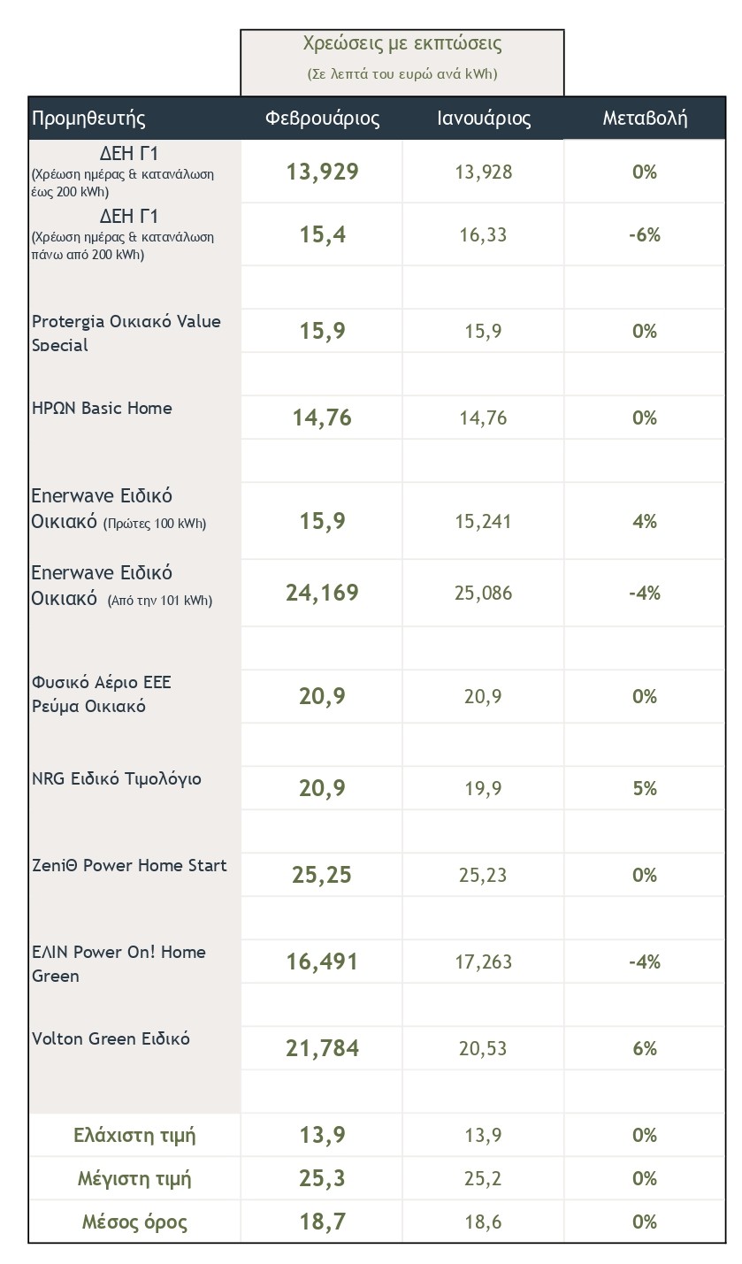Screen dimensions: 742x1264
Task: Click the title Χρεώσεις με εκπτώσεις
Action: tap(402, 43)
